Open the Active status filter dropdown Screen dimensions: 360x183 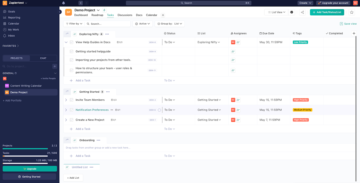pyautogui.click(x=143, y=24)
